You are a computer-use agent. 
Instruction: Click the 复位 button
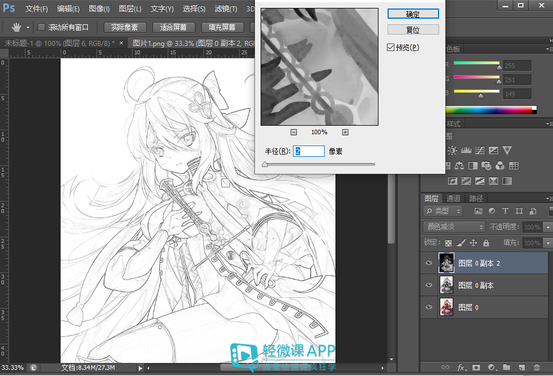[x=413, y=29]
